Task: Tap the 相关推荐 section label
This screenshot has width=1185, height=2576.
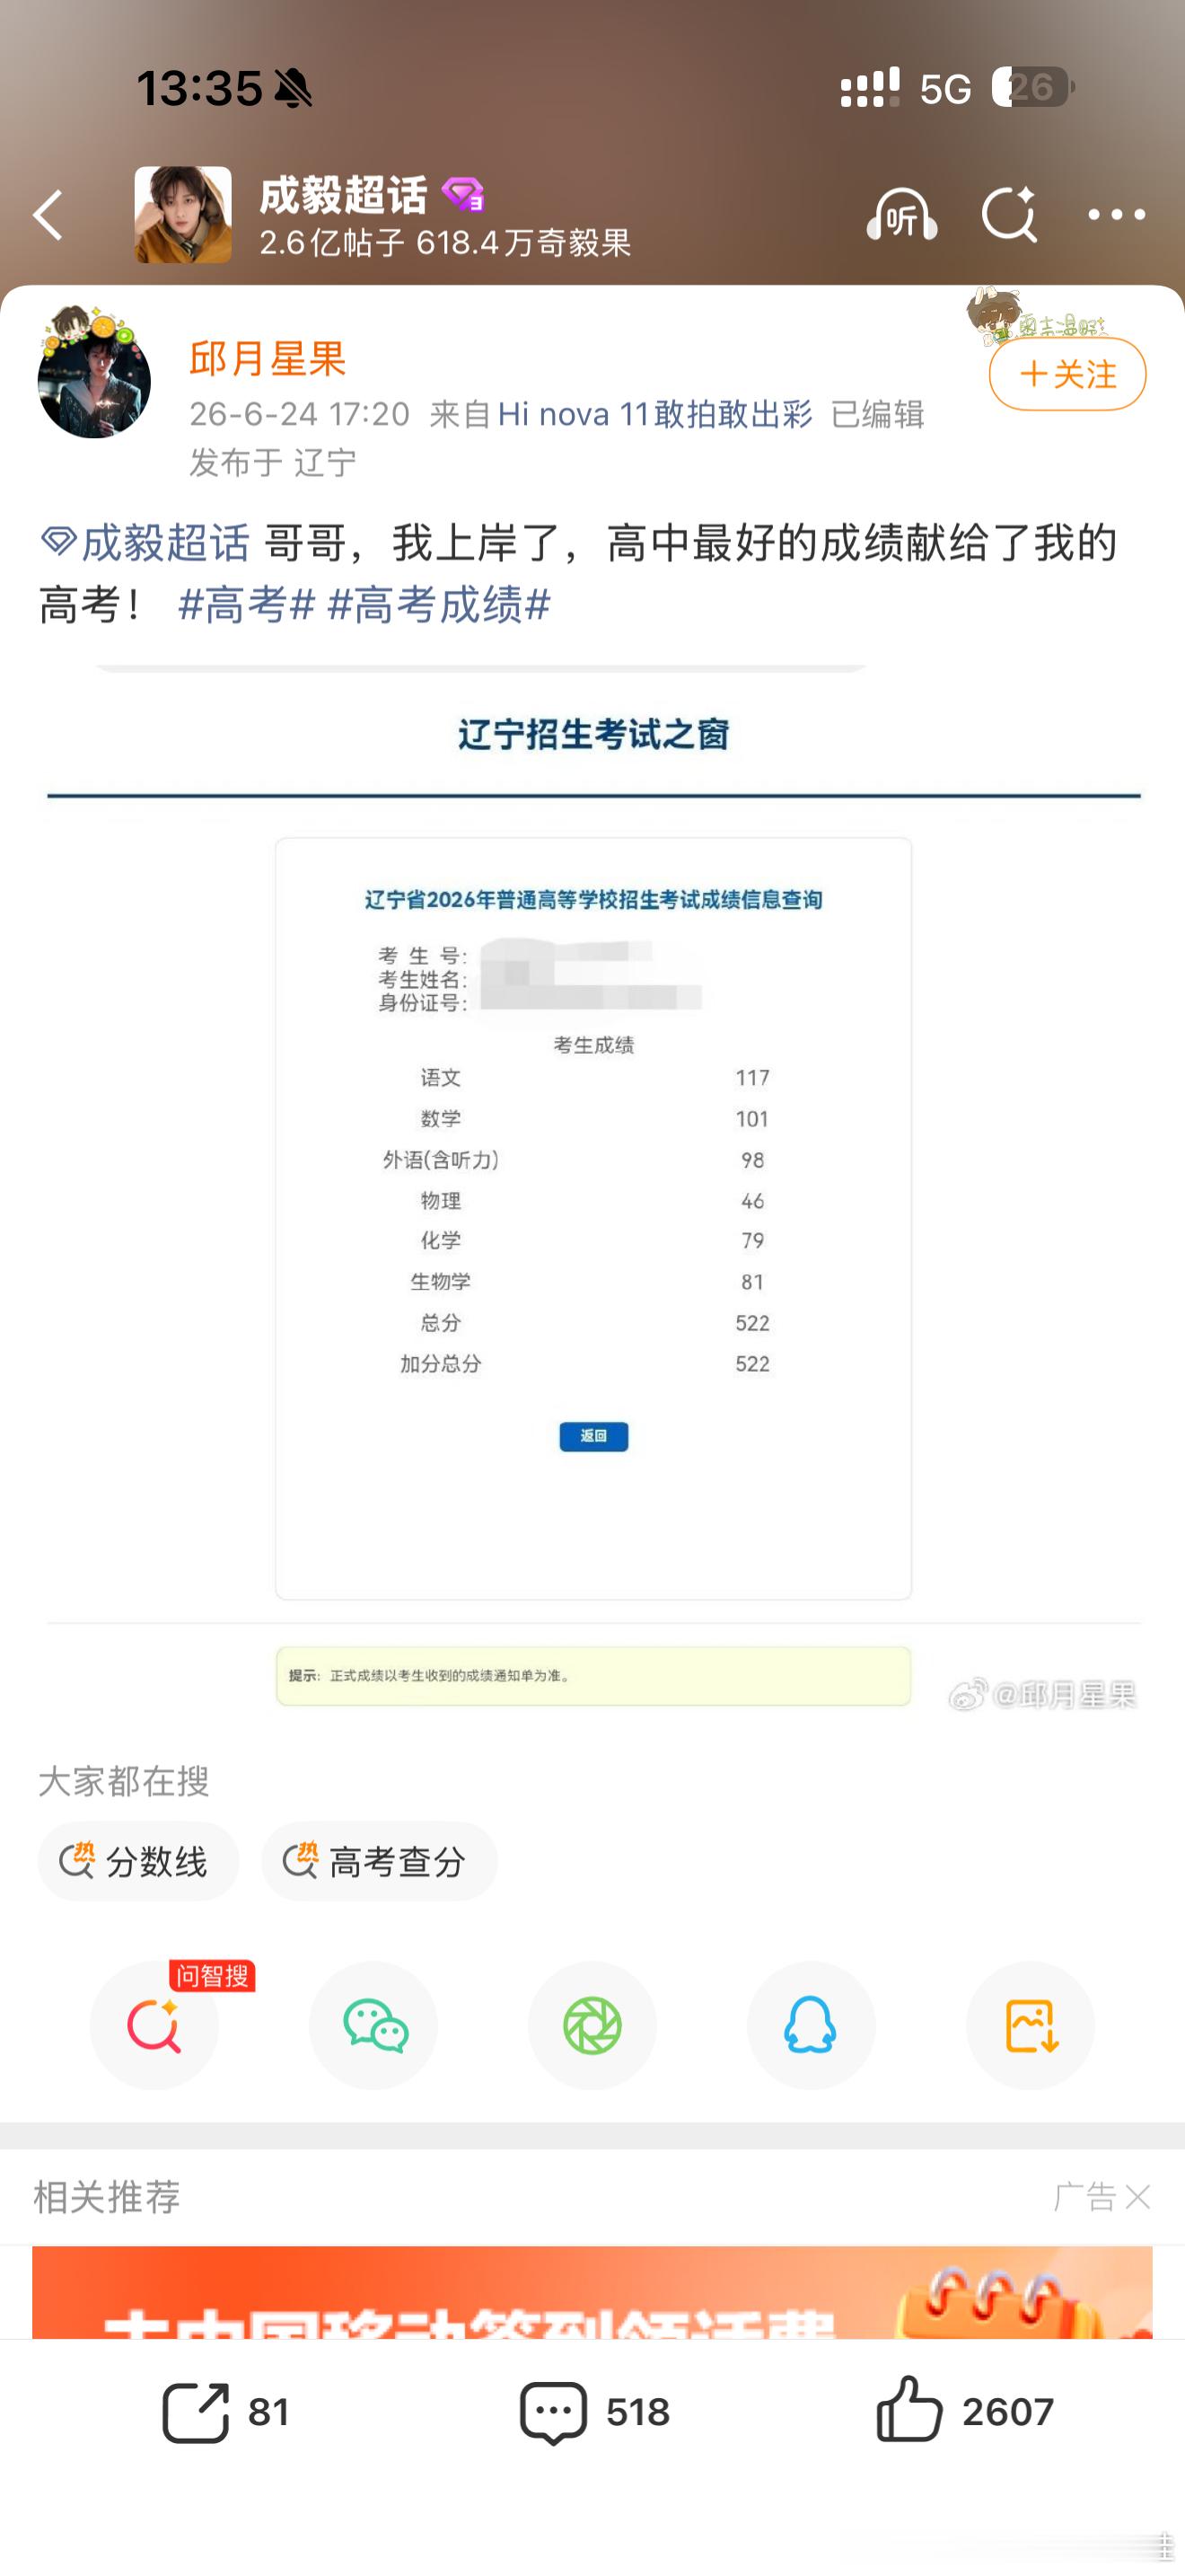Action: pyautogui.click(x=107, y=2197)
